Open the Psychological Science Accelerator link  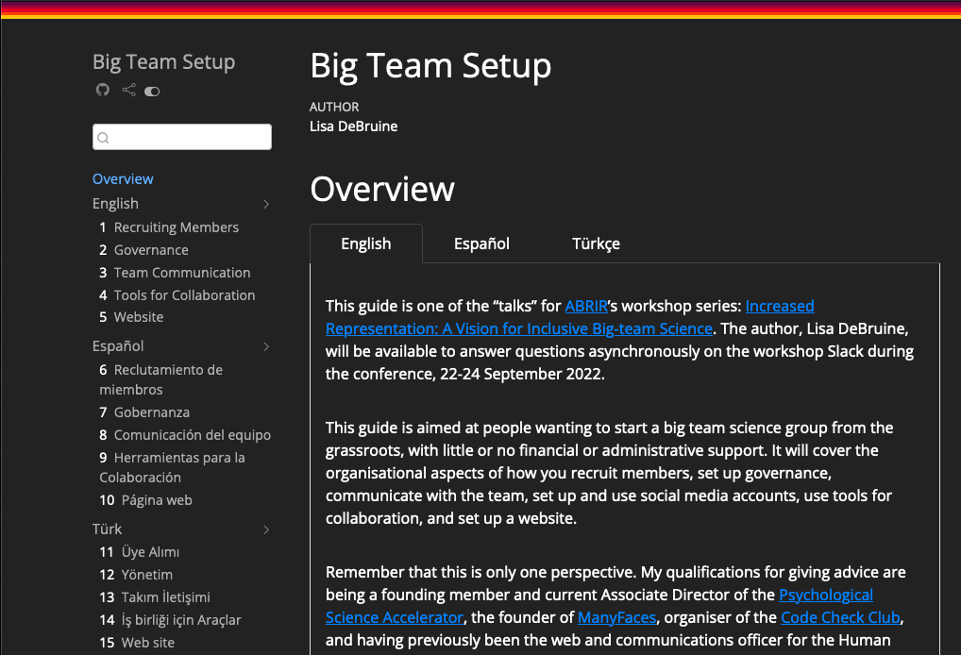coord(826,595)
